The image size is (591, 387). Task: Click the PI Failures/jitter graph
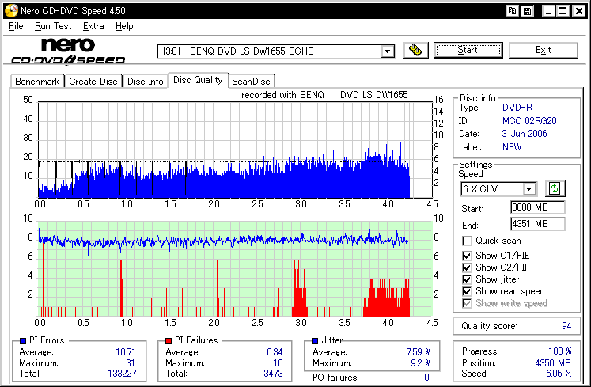tap(235, 268)
